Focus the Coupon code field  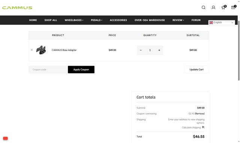[x=48, y=69]
